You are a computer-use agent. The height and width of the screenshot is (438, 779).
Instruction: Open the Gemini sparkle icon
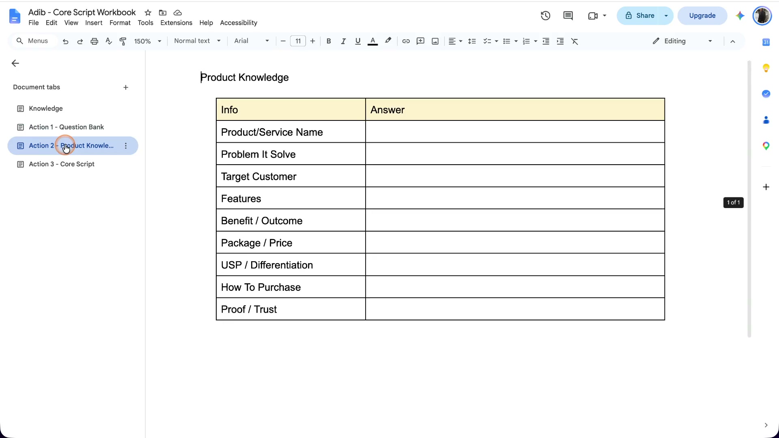coord(740,16)
